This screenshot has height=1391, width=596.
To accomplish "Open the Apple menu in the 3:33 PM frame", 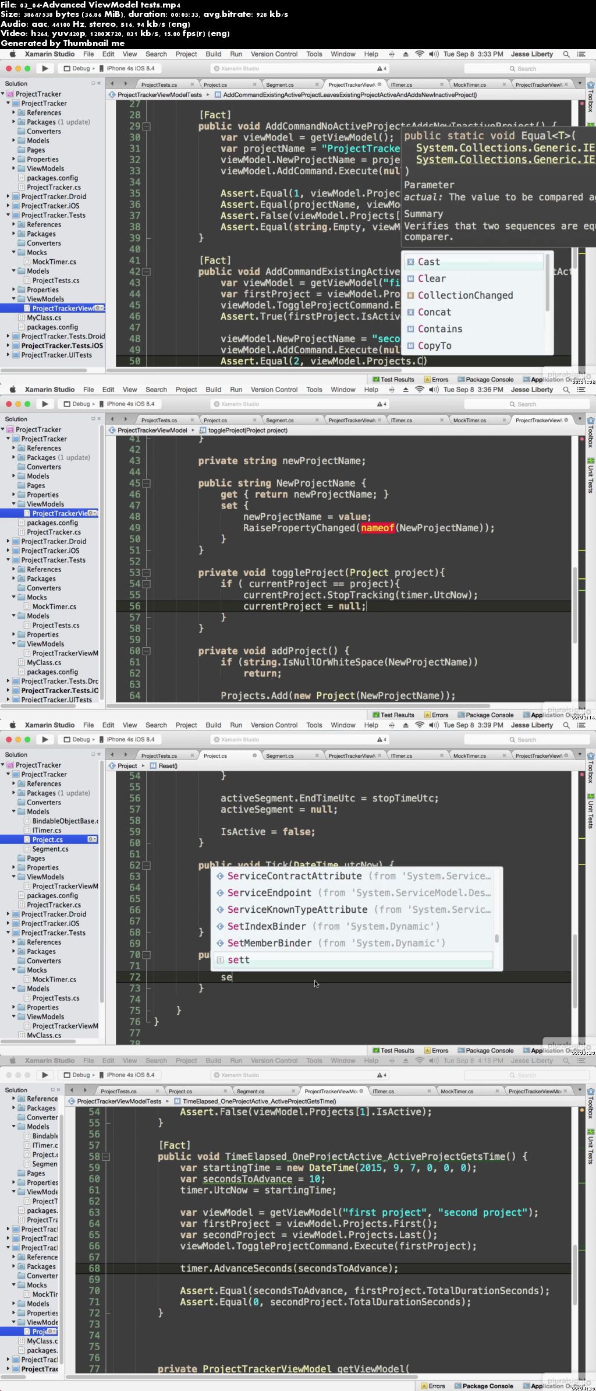I will point(12,54).
